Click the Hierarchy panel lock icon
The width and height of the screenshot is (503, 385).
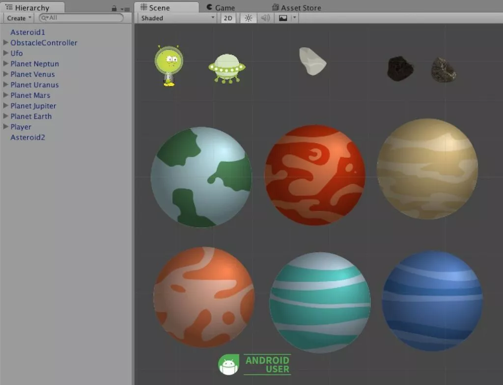point(114,9)
